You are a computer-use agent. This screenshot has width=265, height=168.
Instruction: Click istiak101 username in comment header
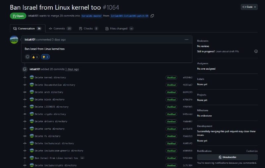[x=30, y=39]
